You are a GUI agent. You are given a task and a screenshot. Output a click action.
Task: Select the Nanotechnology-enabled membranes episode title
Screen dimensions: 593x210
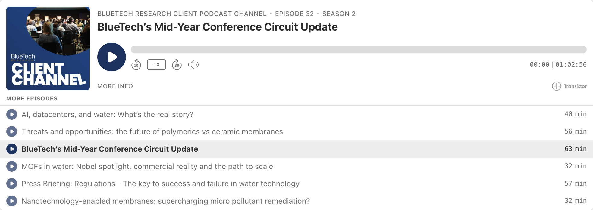click(166, 201)
